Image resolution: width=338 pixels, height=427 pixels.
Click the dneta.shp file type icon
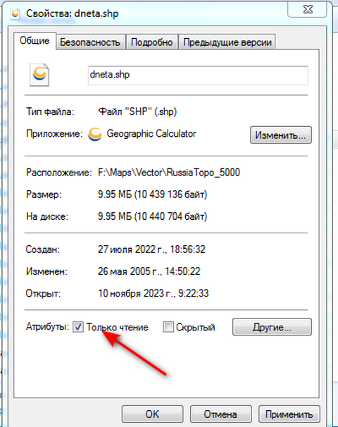pos(39,75)
